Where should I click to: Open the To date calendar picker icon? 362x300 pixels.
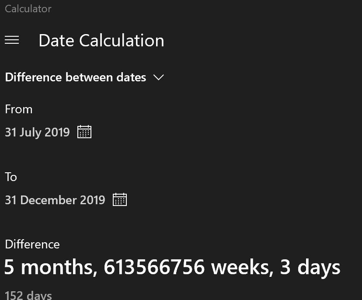[120, 199]
